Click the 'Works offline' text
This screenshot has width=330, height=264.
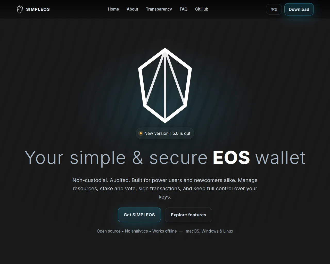pyautogui.click(x=164, y=231)
